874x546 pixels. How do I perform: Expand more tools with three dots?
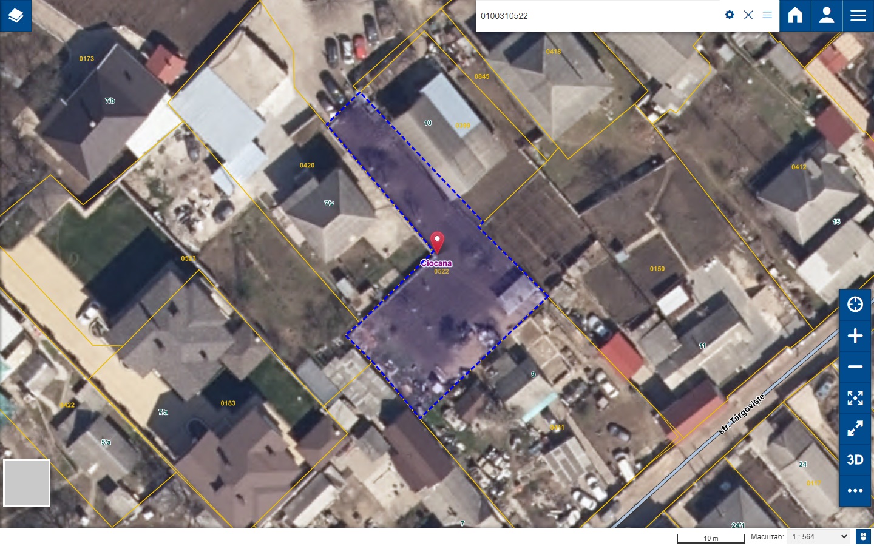(x=855, y=491)
